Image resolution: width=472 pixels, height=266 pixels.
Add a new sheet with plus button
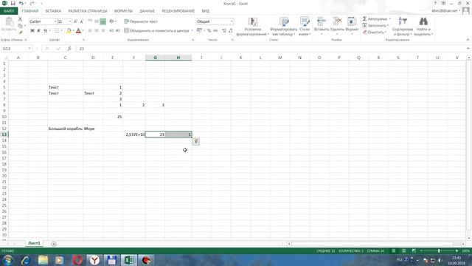click(x=54, y=244)
